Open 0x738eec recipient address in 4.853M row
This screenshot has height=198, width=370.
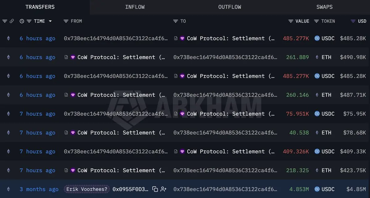point(225,189)
